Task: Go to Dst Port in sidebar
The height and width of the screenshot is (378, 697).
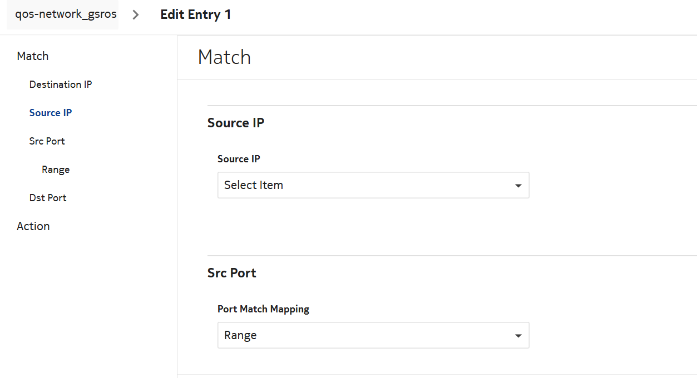Action: coord(48,198)
